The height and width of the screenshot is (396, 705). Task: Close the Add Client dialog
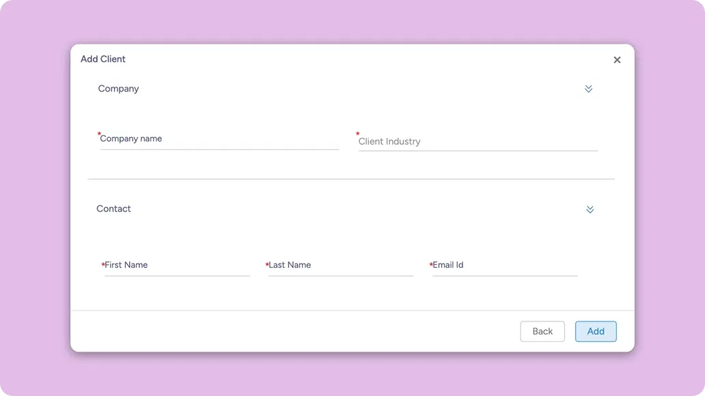(617, 60)
